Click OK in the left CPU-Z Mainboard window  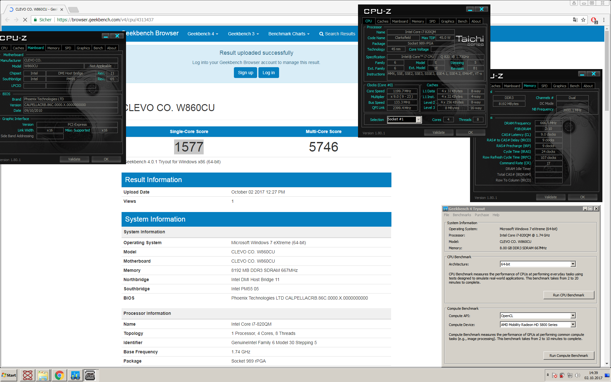click(x=106, y=159)
